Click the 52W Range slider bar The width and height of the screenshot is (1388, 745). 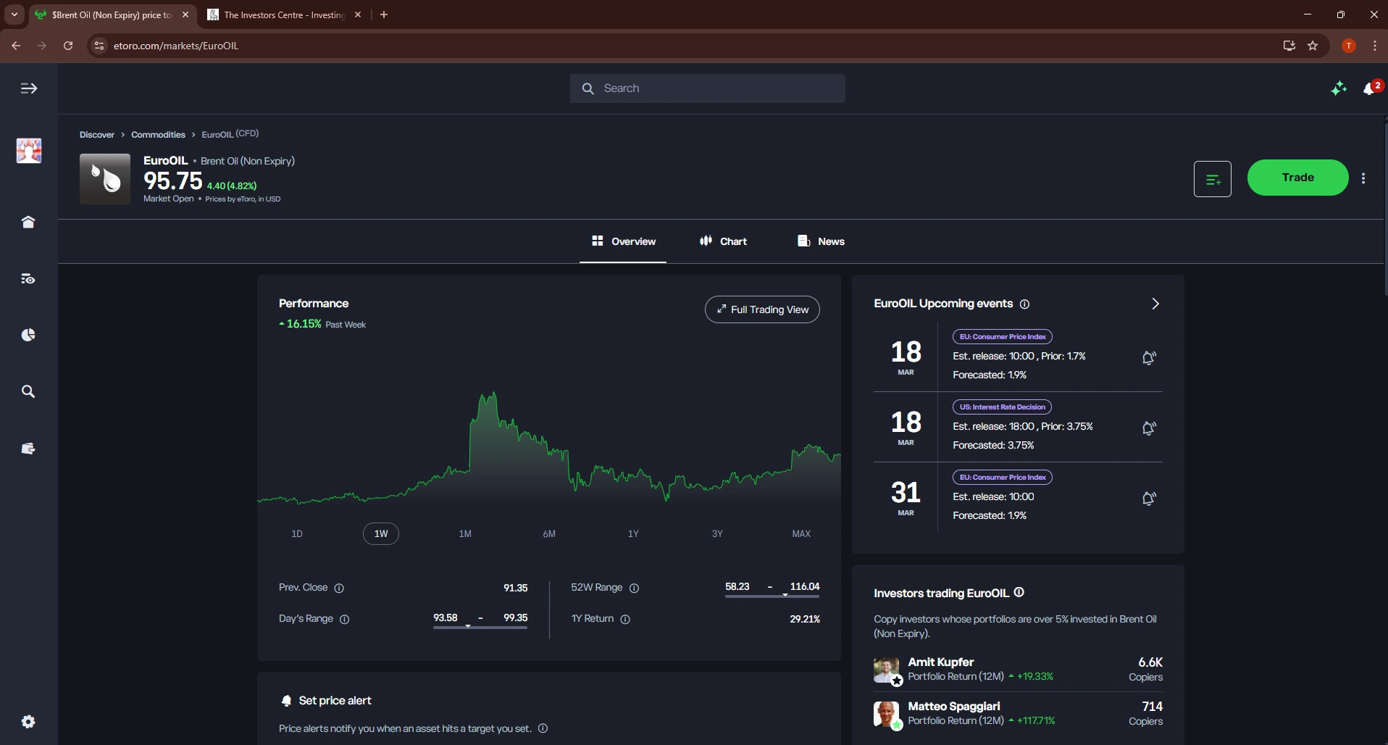coord(772,596)
